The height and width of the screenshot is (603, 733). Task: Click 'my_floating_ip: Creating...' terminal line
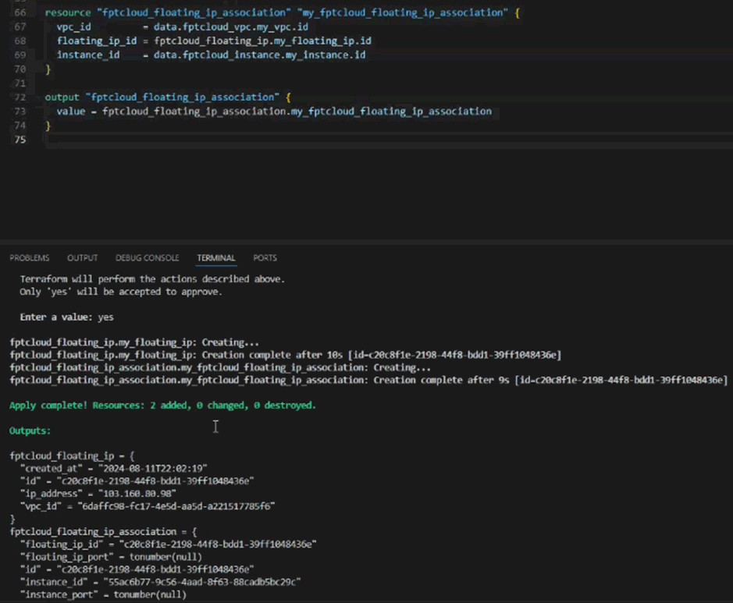click(134, 342)
